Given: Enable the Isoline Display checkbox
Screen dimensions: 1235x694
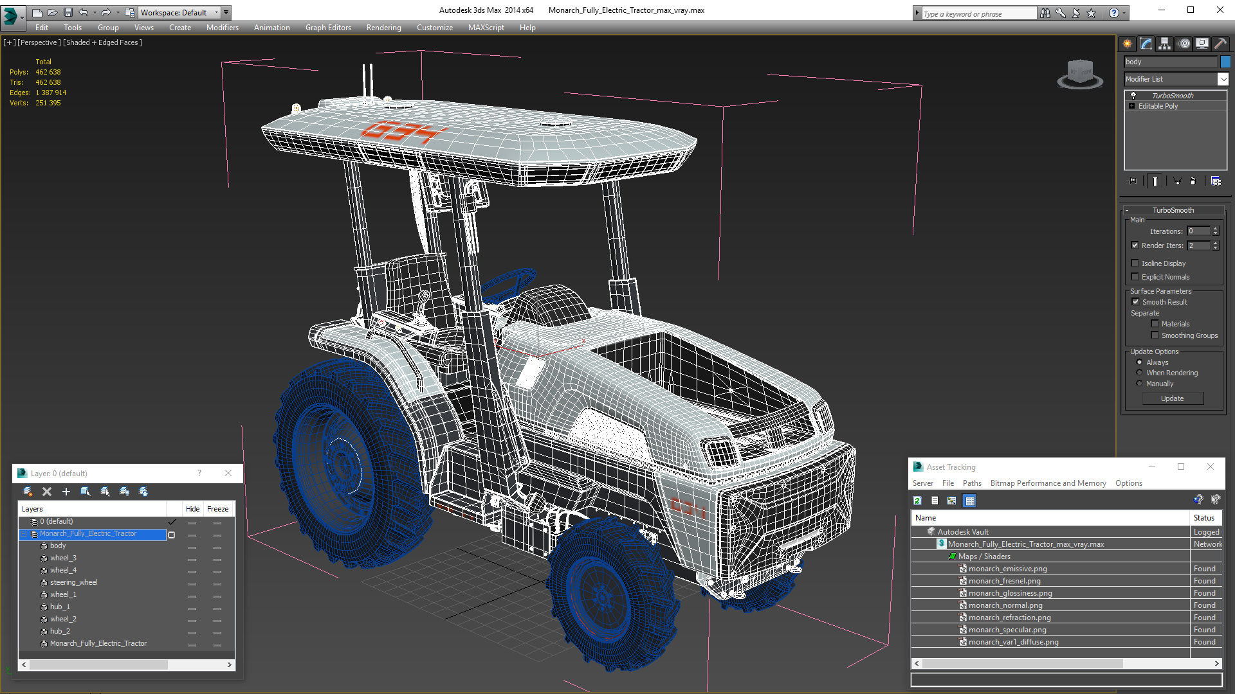Looking at the screenshot, I should tap(1135, 263).
